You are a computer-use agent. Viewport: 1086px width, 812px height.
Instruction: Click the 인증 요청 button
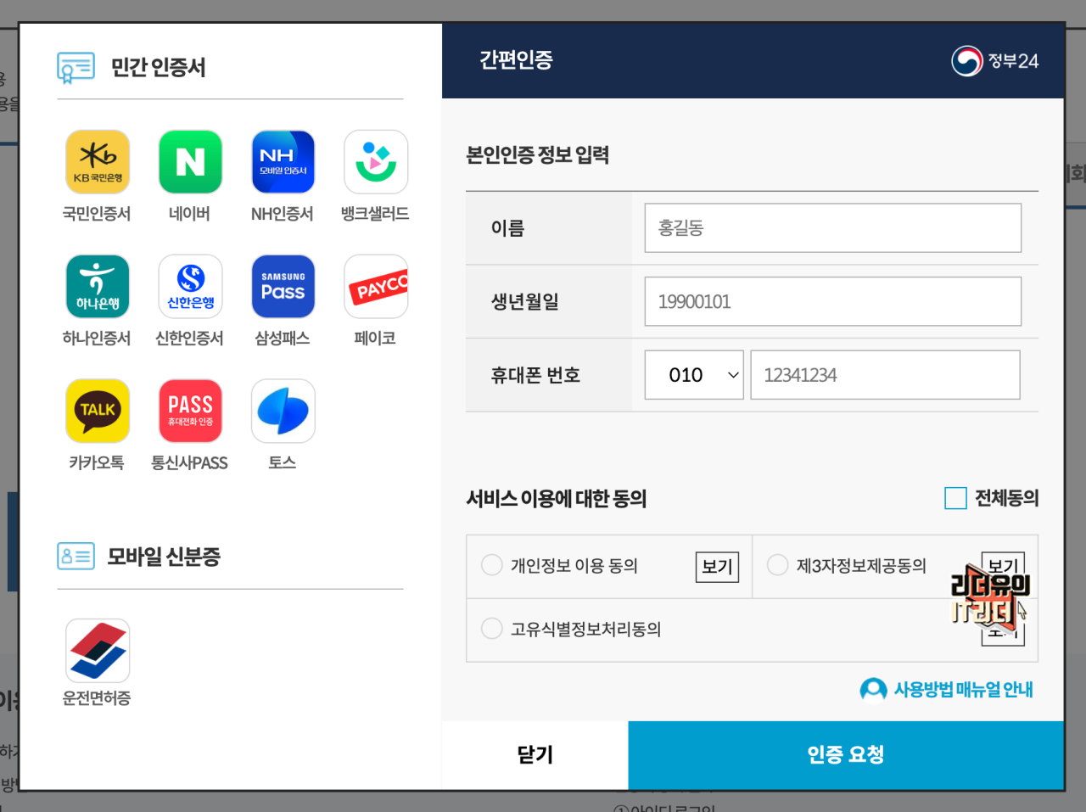(846, 755)
